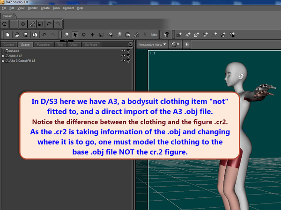
Task: Open the draw style sphere dropdown
Action: [175, 44]
